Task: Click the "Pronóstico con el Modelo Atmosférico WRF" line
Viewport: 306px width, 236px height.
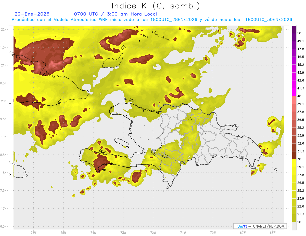Action: pyautogui.click(x=152, y=20)
